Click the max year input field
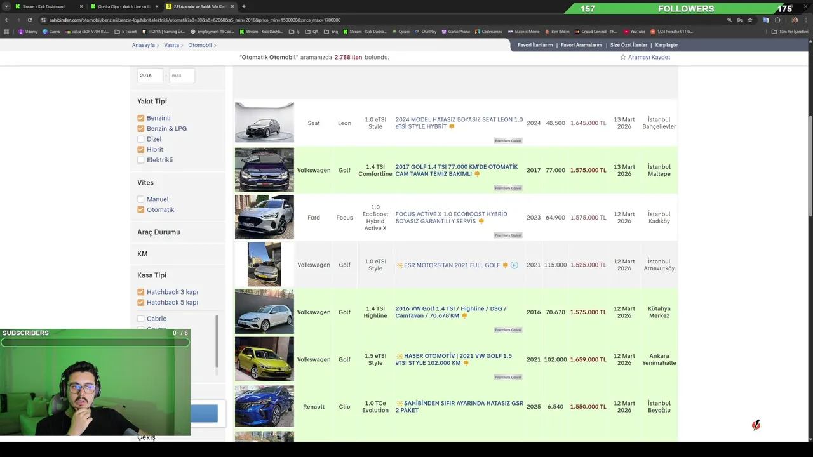 [x=182, y=76]
